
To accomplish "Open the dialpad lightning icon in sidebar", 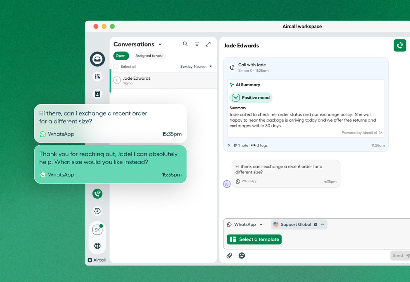I will pos(97,77).
